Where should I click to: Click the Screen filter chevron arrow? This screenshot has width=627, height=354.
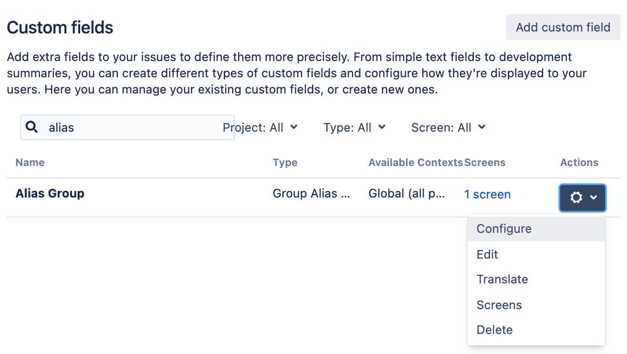click(x=482, y=127)
